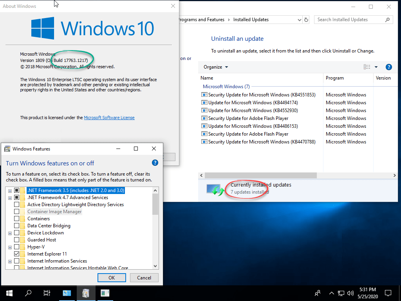Viewport: 401px width, 301px height.
Task: Click the folder icon beside Hyper-V
Action: 22,247
